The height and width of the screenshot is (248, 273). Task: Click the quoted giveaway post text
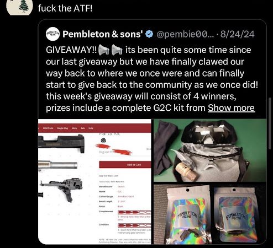tap(150, 79)
